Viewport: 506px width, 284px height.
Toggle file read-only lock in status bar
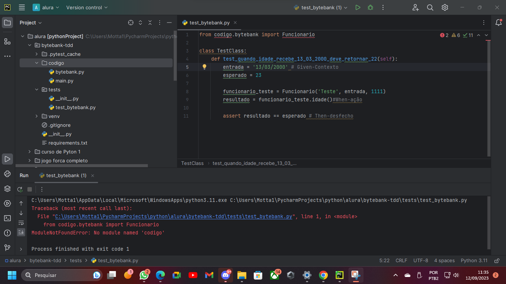[x=497, y=260]
